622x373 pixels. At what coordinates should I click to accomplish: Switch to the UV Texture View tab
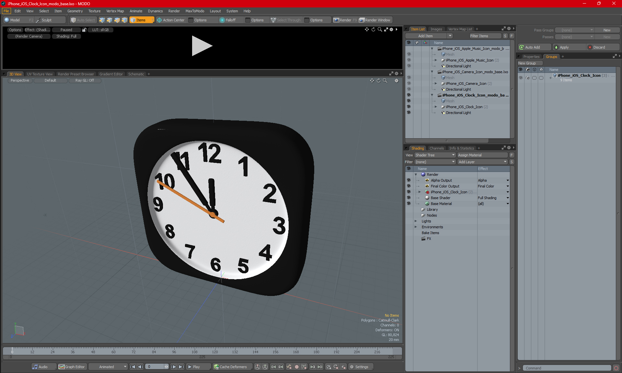[x=40, y=74]
